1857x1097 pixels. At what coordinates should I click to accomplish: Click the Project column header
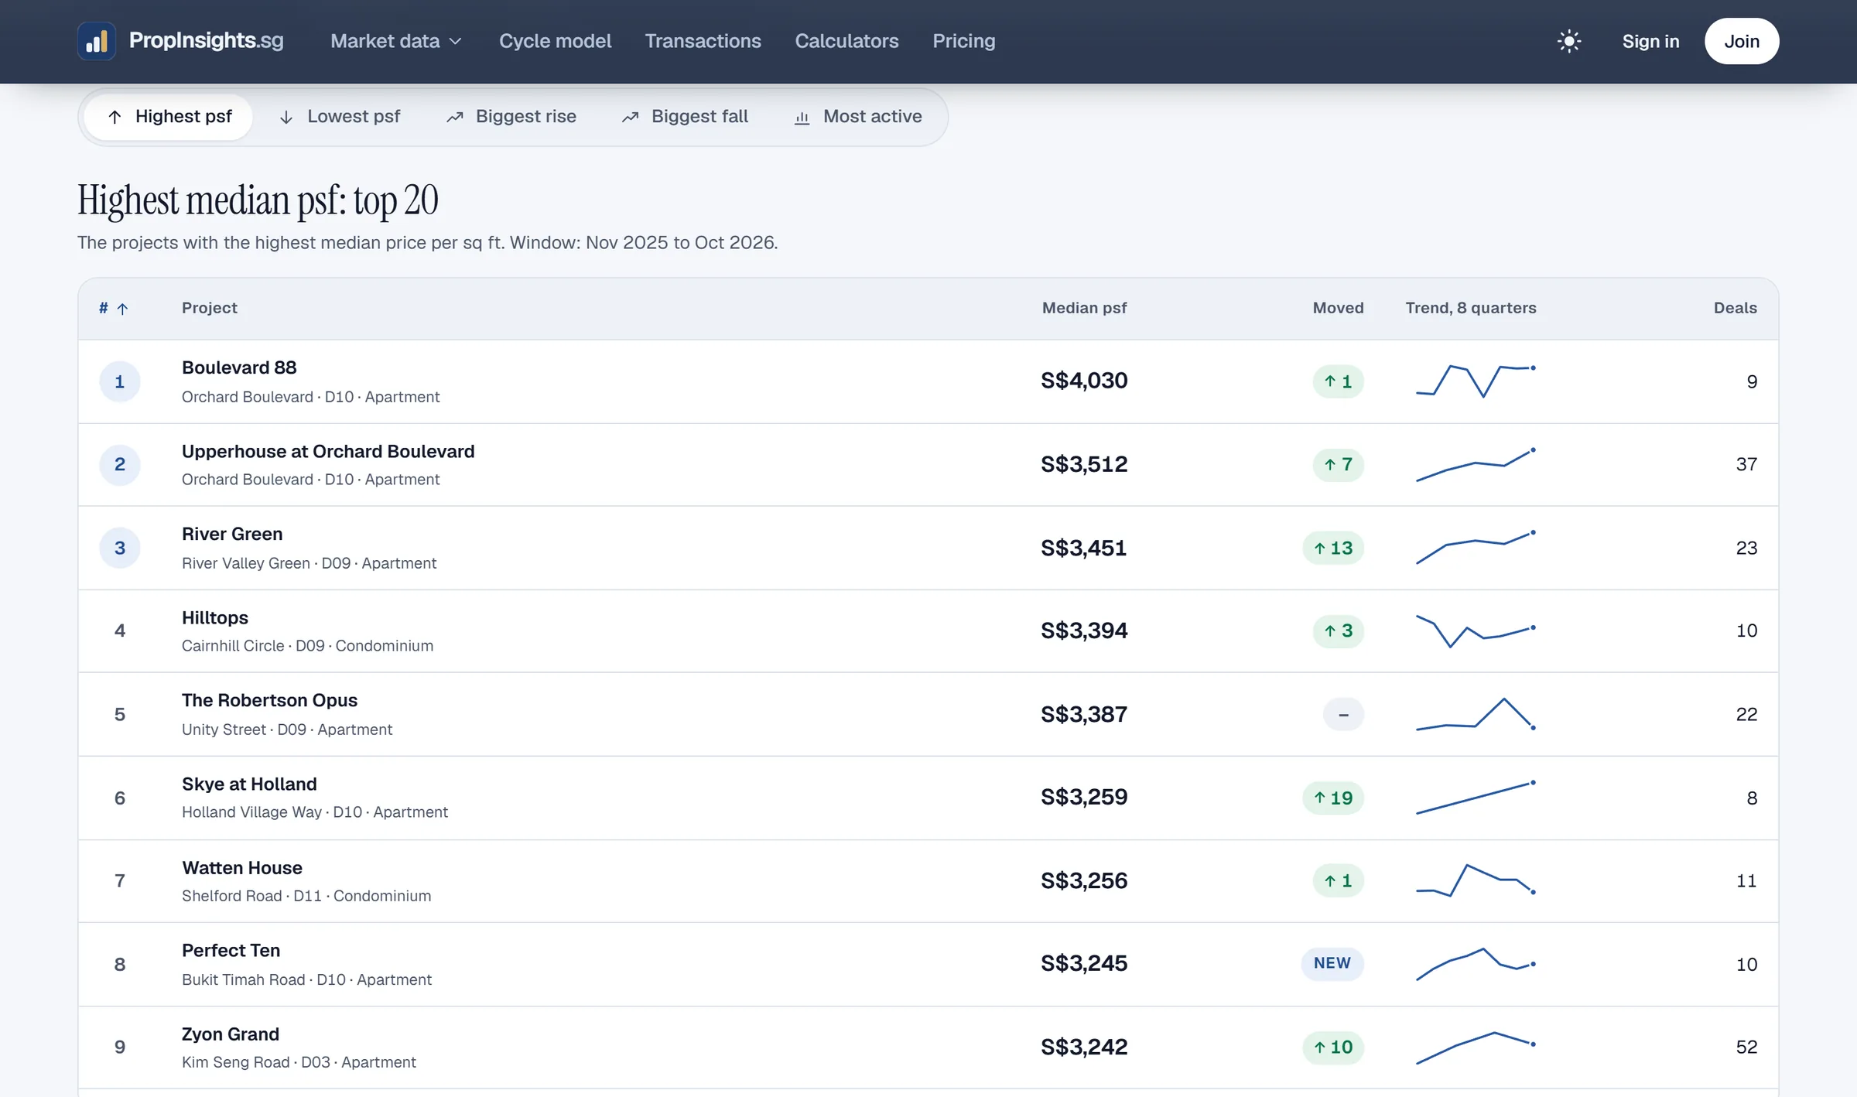tap(209, 308)
